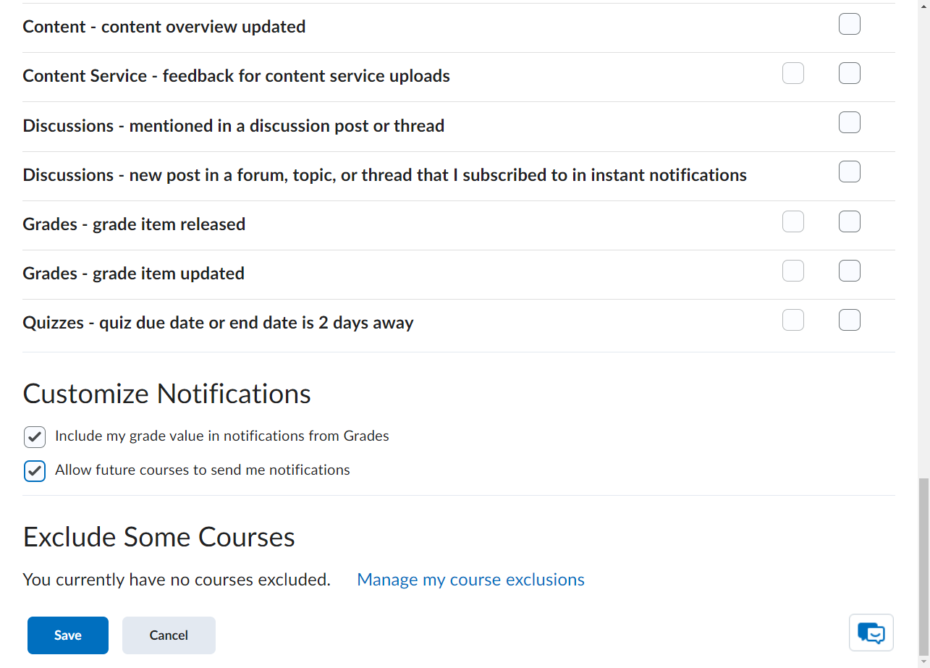Screen dimensions: 930x668
Task: Click the Customize Notifications heading
Action: pos(167,394)
